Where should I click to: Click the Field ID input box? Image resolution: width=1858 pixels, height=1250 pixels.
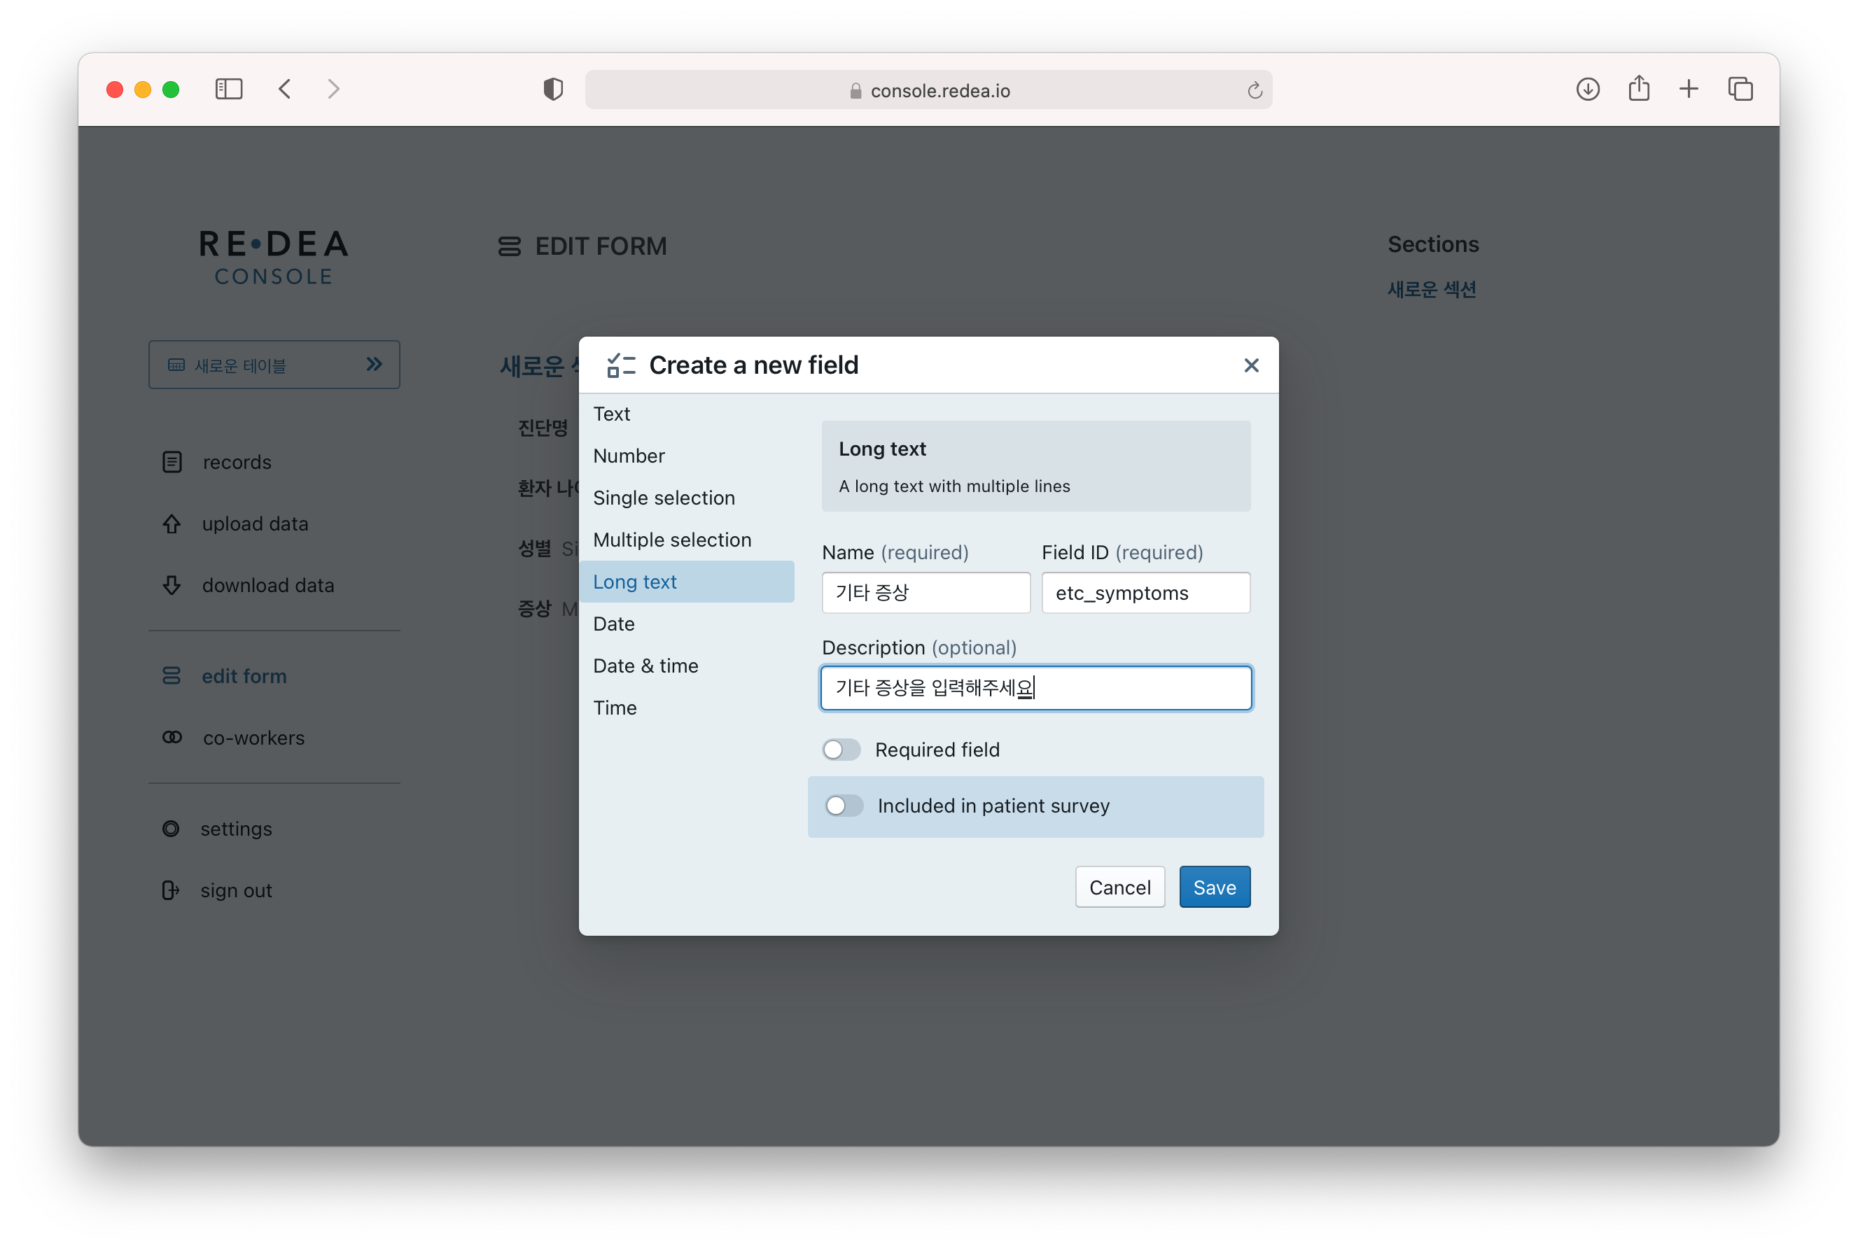coord(1145,592)
